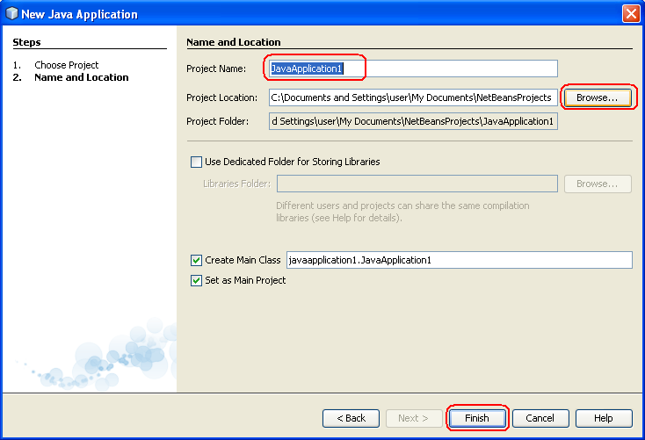Go to the previous step with Back
This screenshot has height=440, width=645.
point(351,418)
